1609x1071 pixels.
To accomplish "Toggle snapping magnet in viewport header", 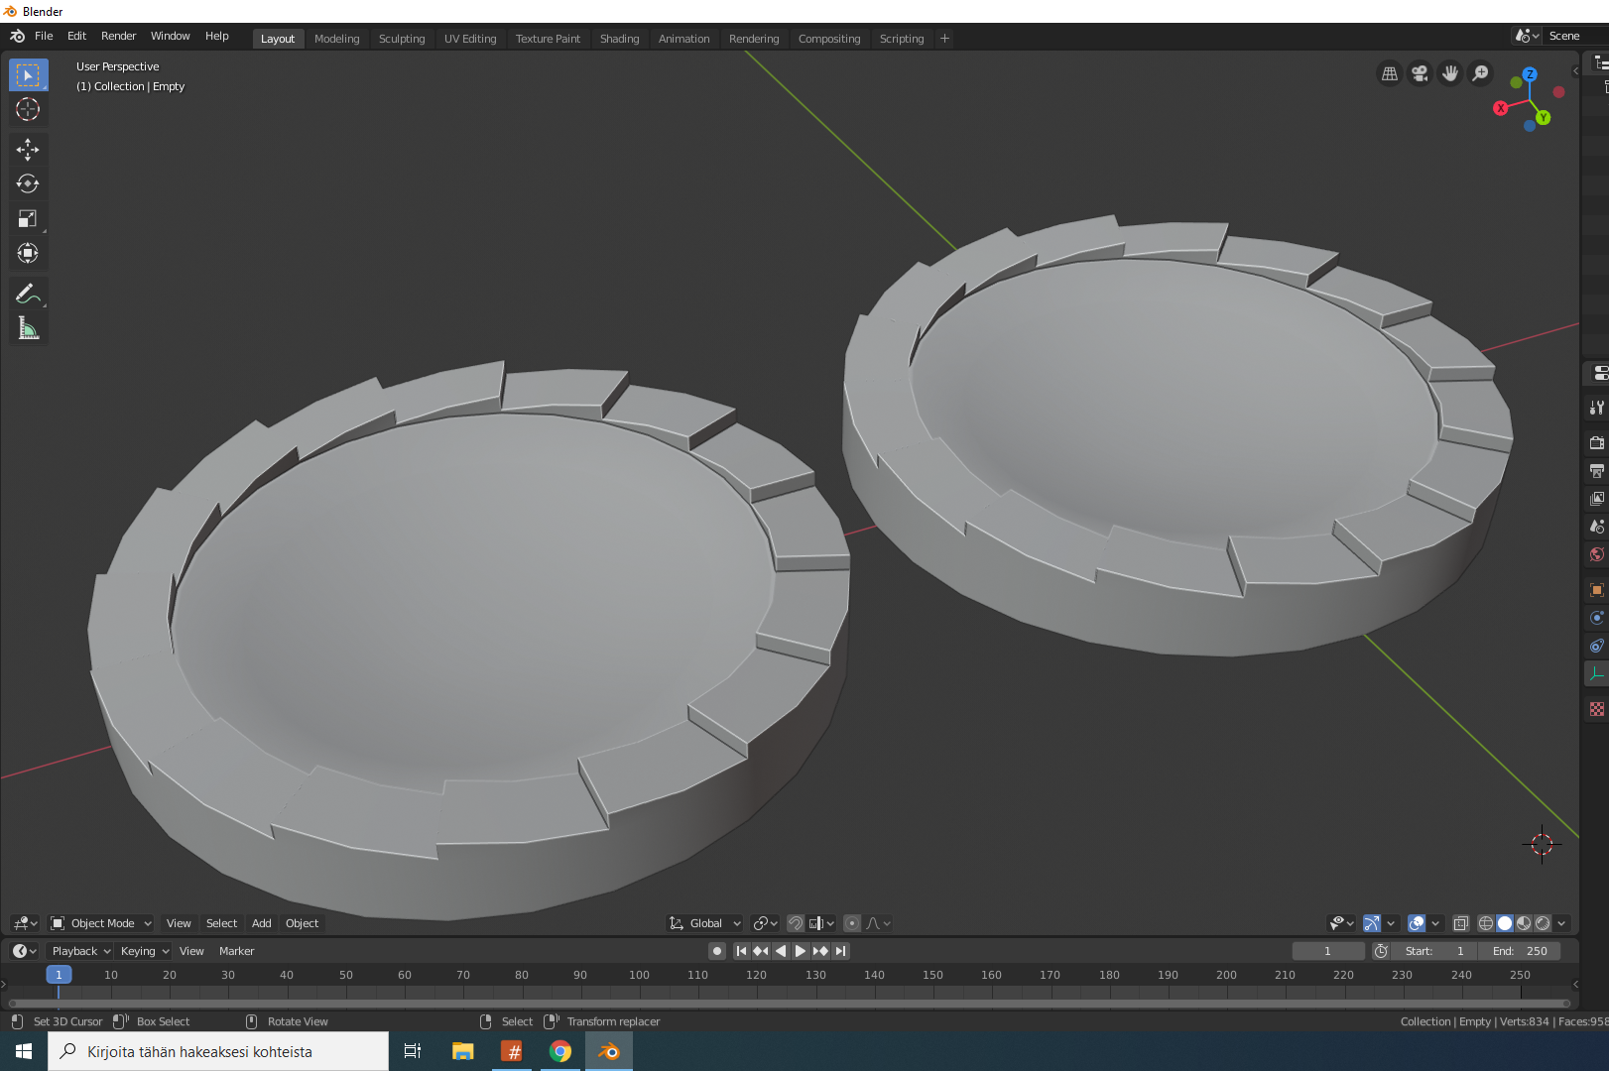I will pyautogui.click(x=795, y=923).
